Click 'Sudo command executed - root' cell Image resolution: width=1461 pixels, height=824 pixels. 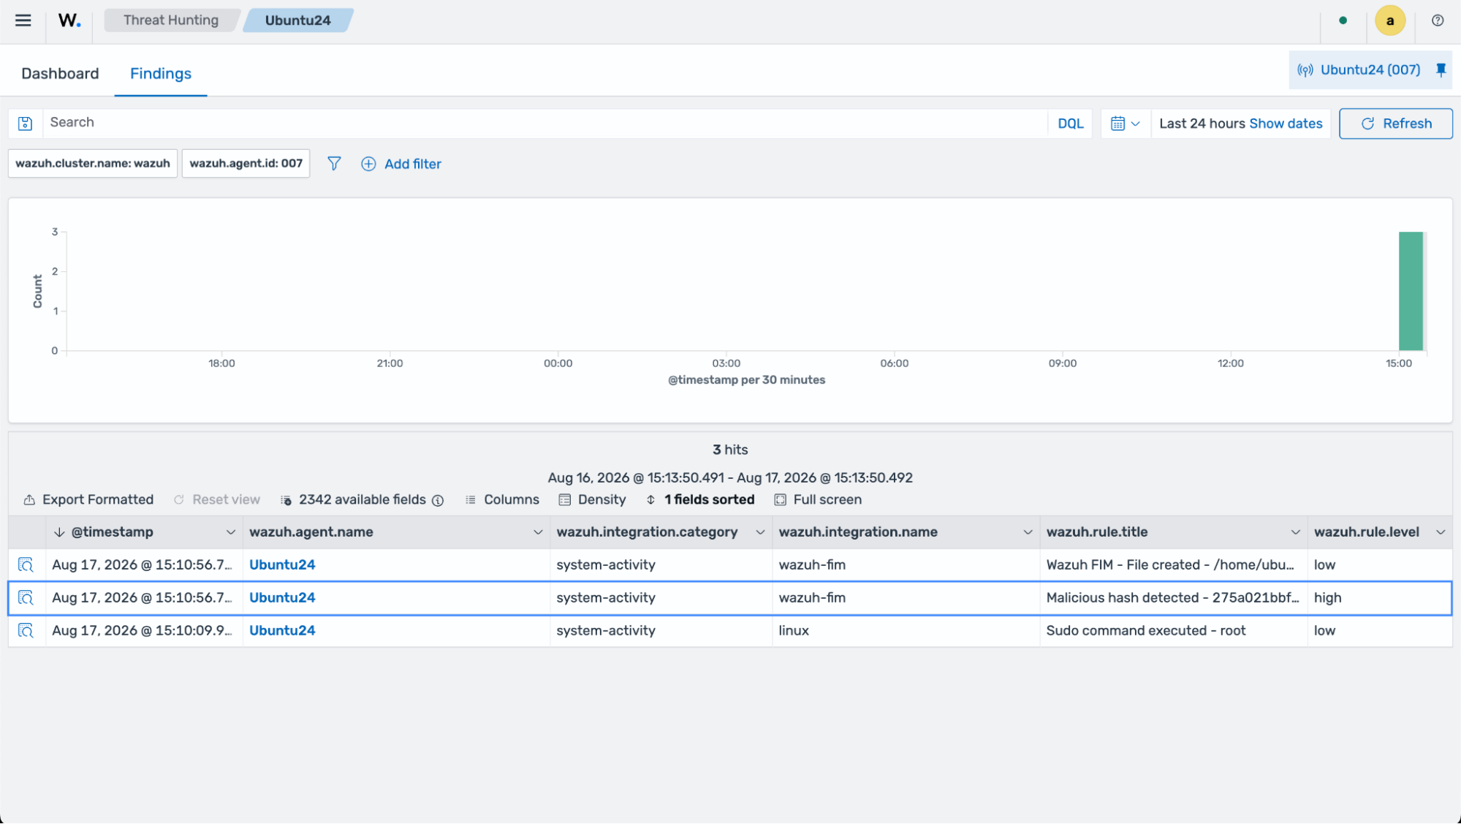pos(1173,631)
